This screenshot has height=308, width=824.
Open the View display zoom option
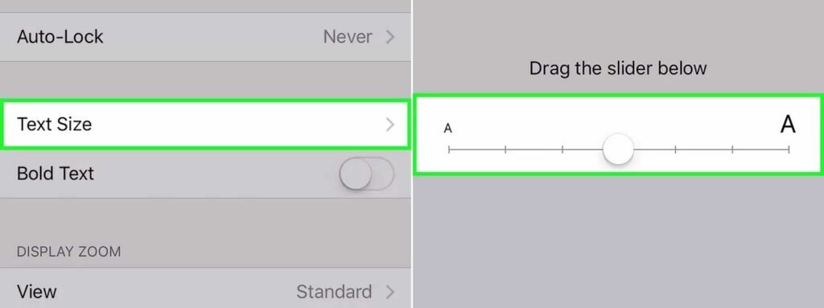[205, 290]
